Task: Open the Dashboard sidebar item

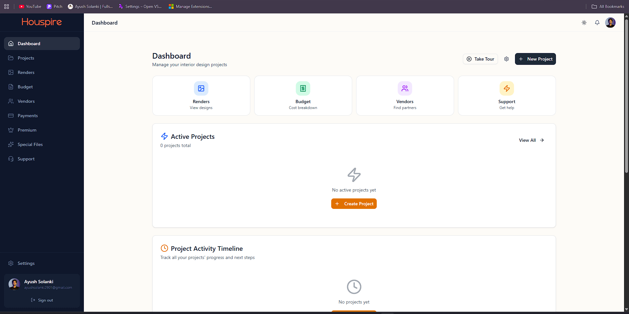Action: [42, 44]
